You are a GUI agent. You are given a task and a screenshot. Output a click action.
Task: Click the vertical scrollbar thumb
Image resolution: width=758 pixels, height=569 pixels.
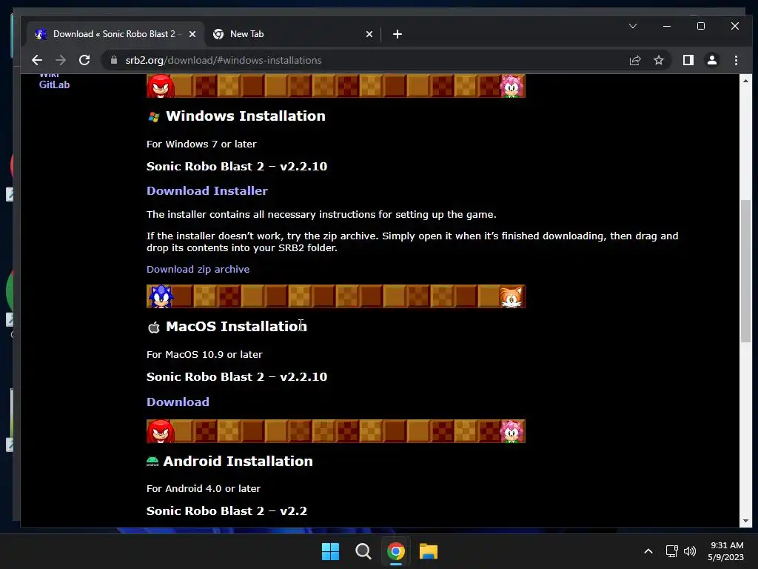[x=746, y=271]
